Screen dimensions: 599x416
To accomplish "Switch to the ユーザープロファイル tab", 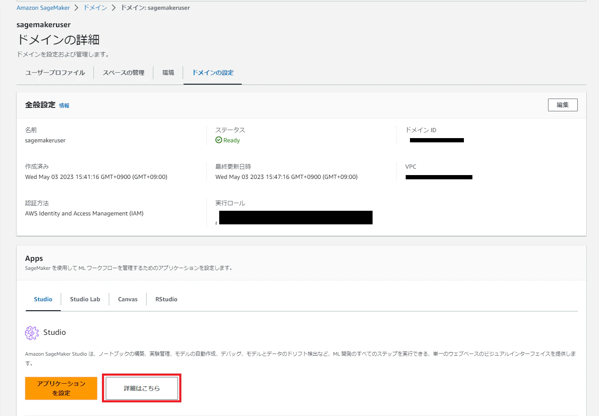I will [54, 72].
